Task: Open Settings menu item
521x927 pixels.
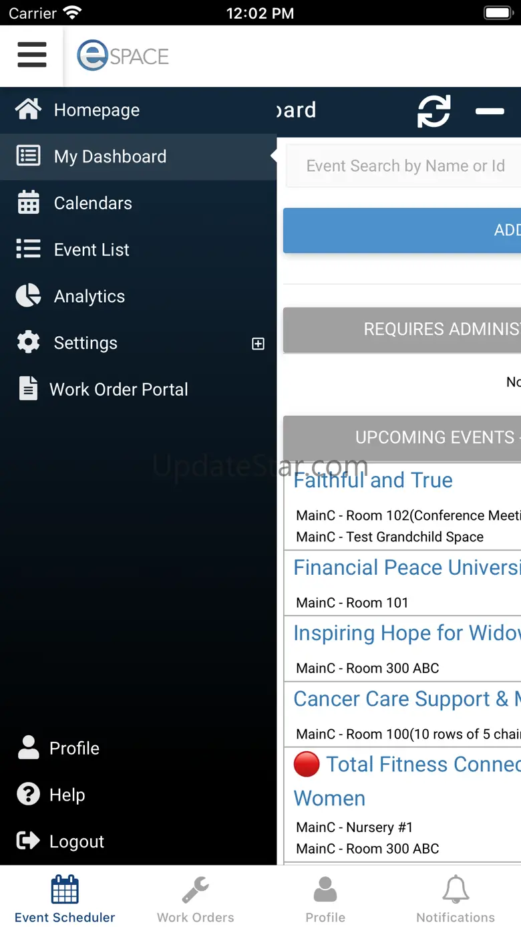Action: (138, 343)
